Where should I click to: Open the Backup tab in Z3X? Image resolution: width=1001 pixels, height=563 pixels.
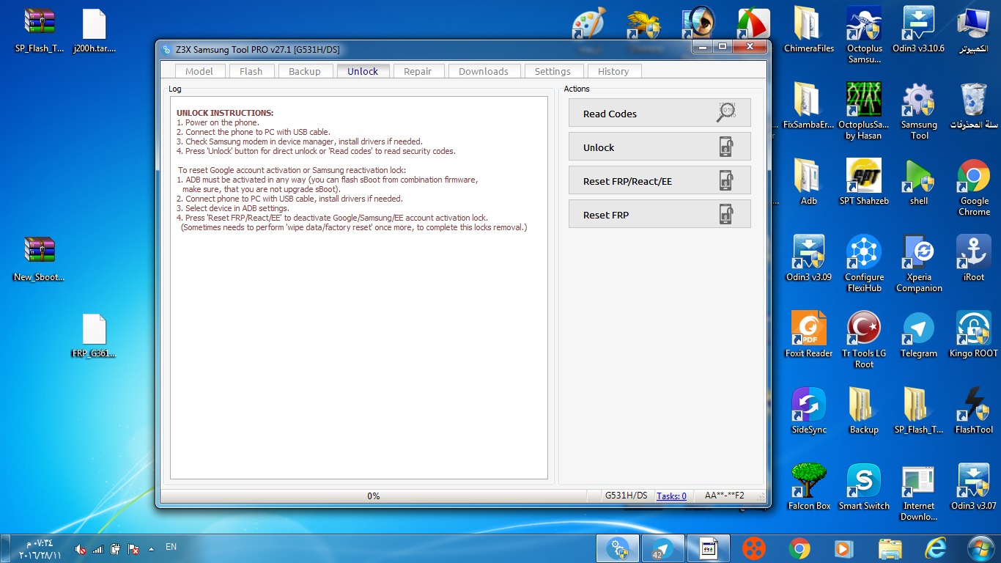[x=305, y=71]
